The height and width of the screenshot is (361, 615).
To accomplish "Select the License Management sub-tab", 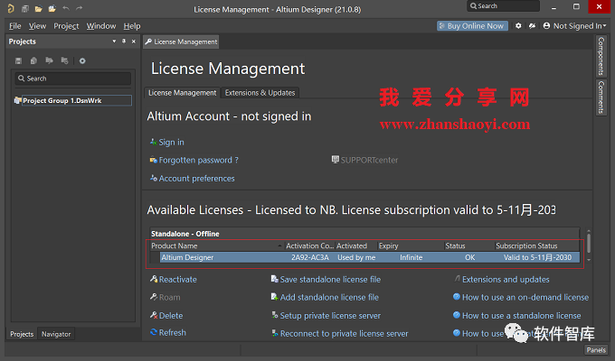I will [x=182, y=93].
